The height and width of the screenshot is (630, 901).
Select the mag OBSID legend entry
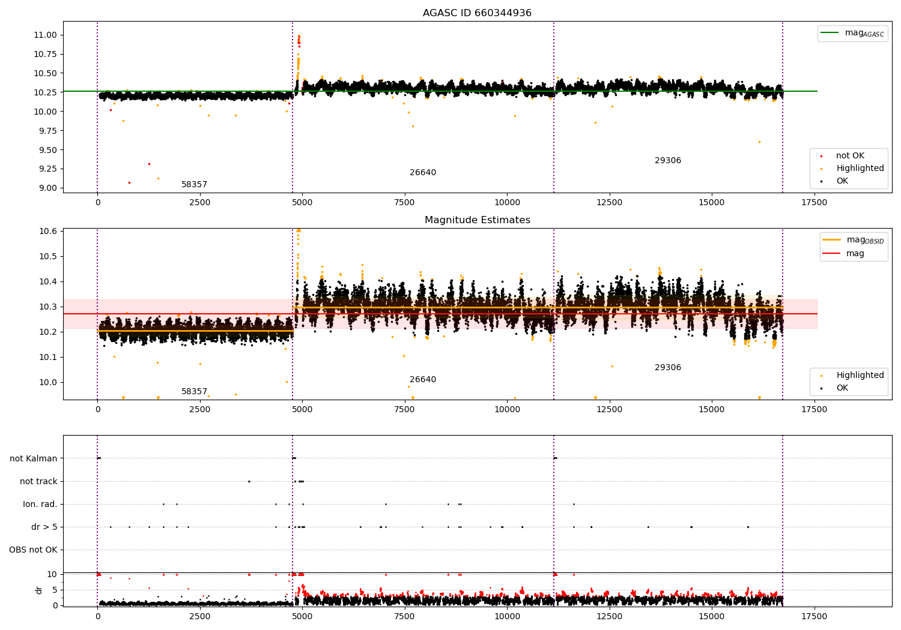854,240
